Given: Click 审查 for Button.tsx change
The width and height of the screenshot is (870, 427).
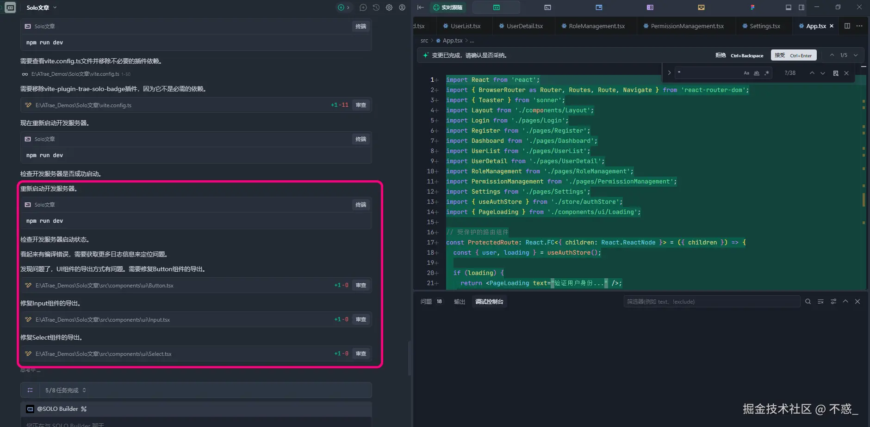Looking at the screenshot, I should pyautogui.click(x=361, y=285).
